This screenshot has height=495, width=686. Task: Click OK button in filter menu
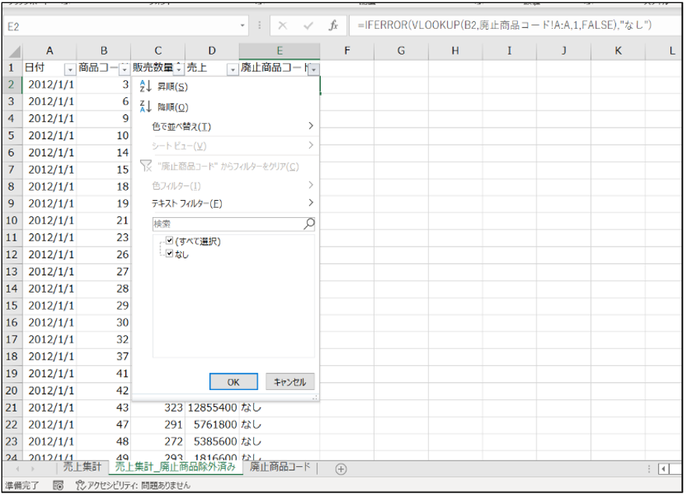tap(233, 382)
